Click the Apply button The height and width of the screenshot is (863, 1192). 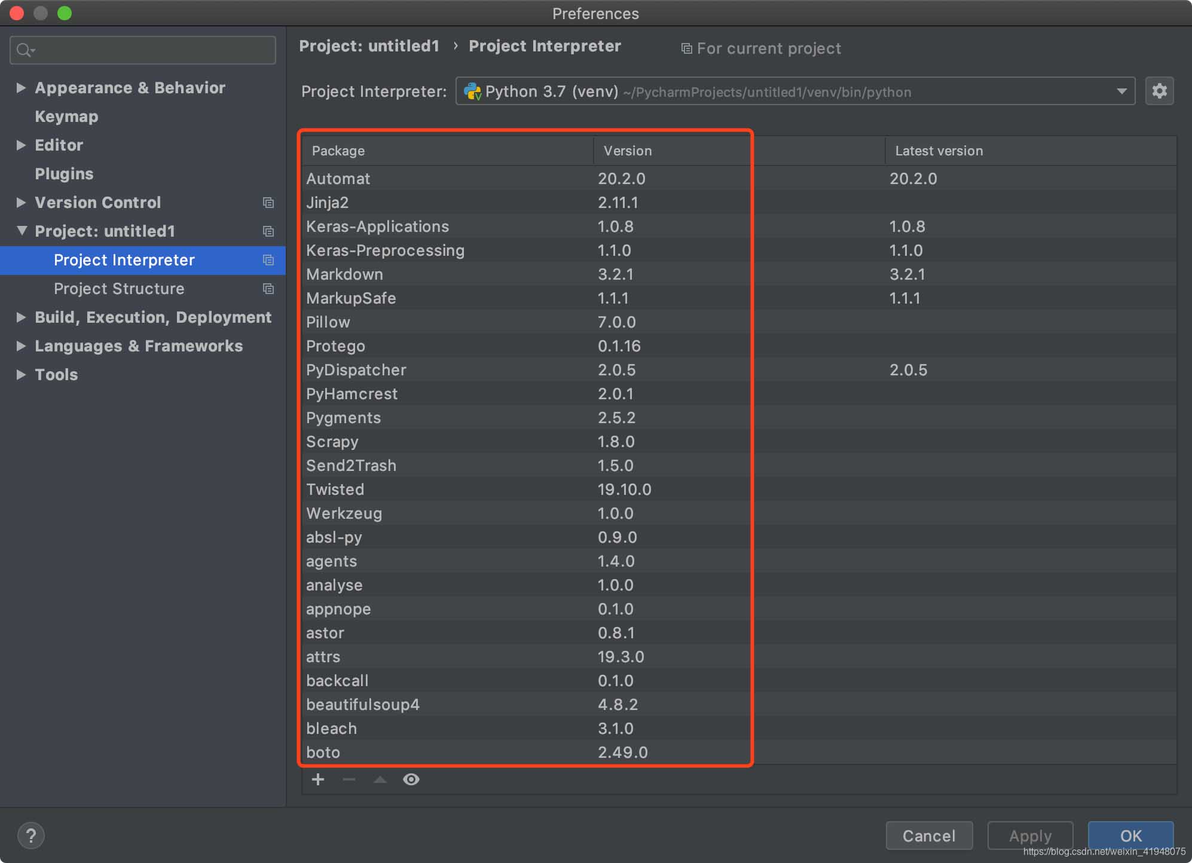click(1030, 836)
